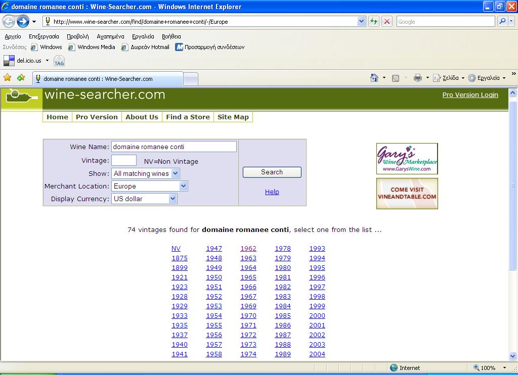This screenshot has width=518, height=375.
Task: Select the 1962 vintage link
Action: [x=248, y=248]
